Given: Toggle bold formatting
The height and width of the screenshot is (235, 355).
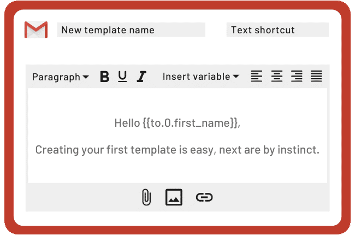Looking at the screenshot, I should click(x=105, y=77).
